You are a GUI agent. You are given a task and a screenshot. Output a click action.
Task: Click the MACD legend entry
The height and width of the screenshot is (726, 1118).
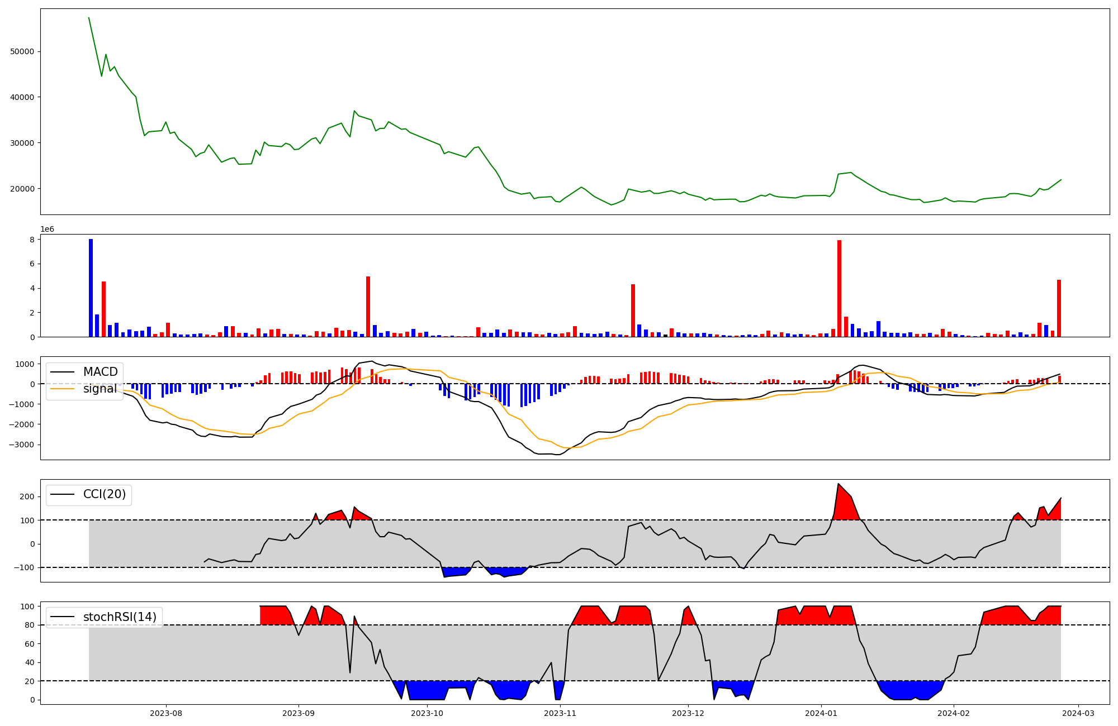click(100, 372)
